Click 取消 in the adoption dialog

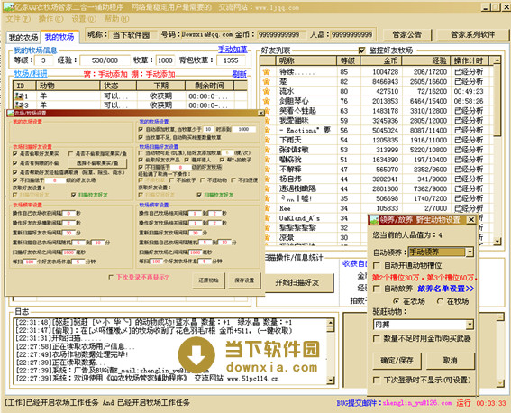click(x=450, y=361)
